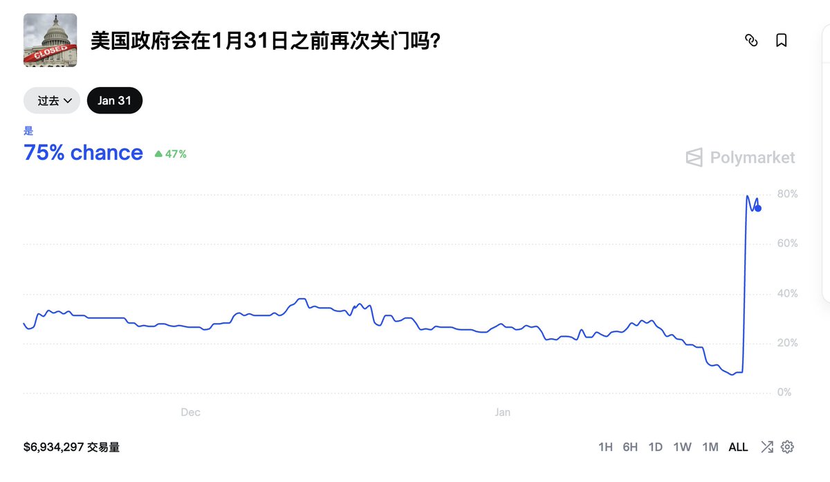
Task: Select the Jan 31 date pill
Action: coord(115,101)
